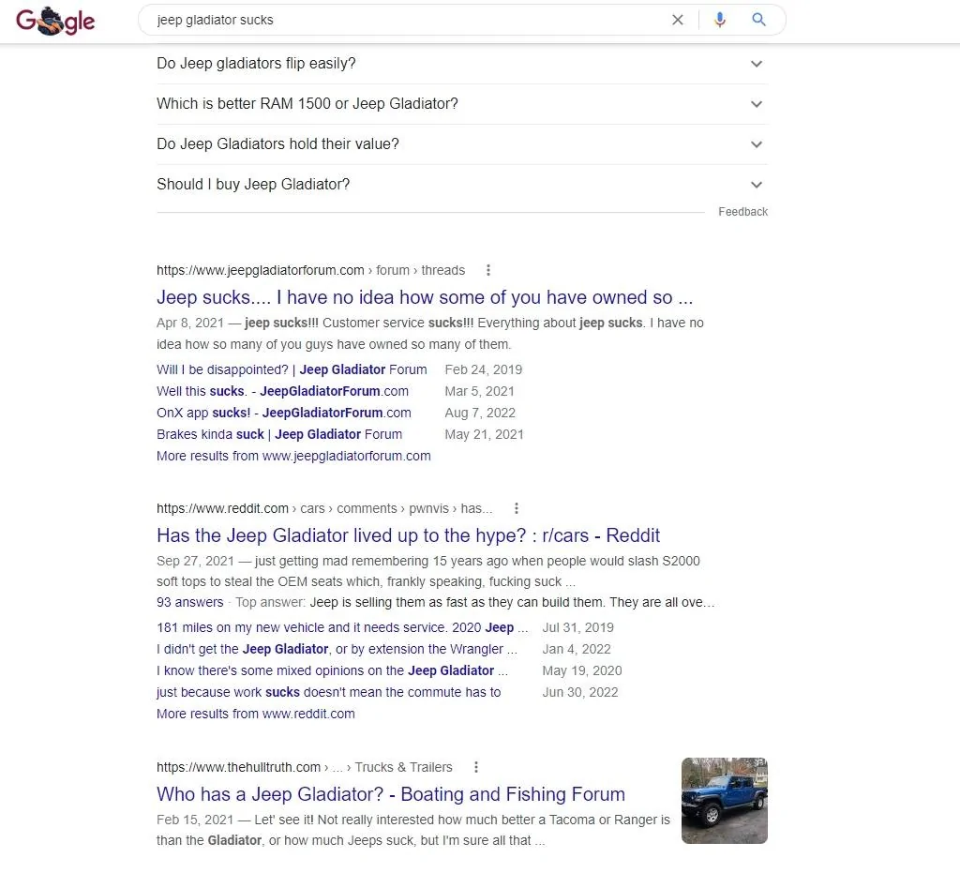The height and width of the screenshot is (873, 960).
Task: Click the 'Feb 24, 2019' date text
Action: click(483, 369)
